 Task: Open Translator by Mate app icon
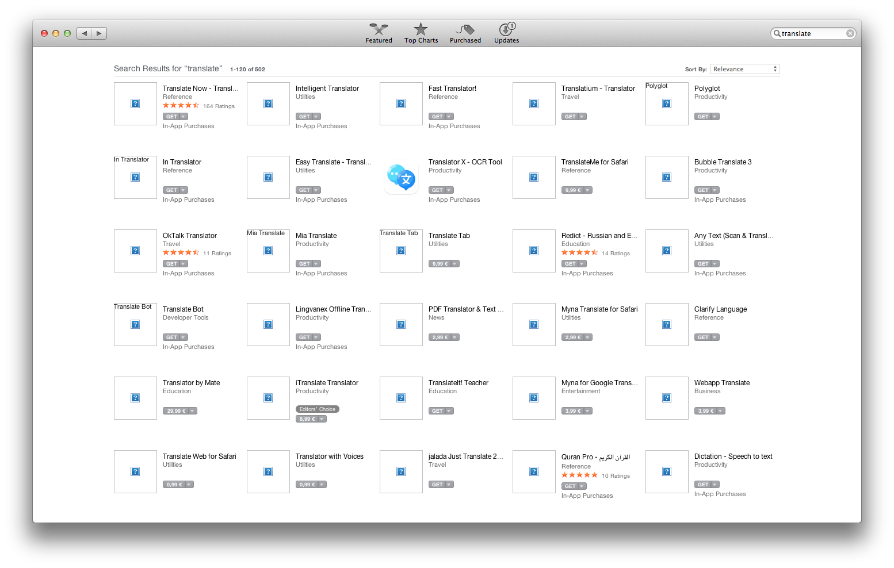tap(135, 398)
